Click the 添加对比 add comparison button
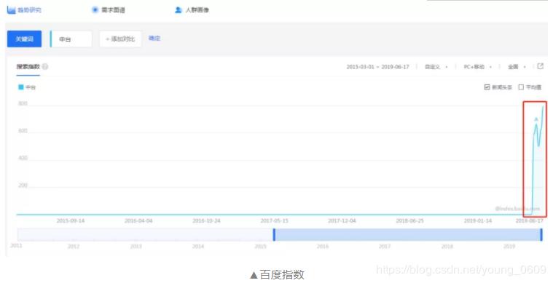The image size is (553, 283). [120, 39]
